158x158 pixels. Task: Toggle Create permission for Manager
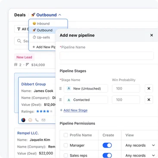pyautogui.click(x=107, y=145)
